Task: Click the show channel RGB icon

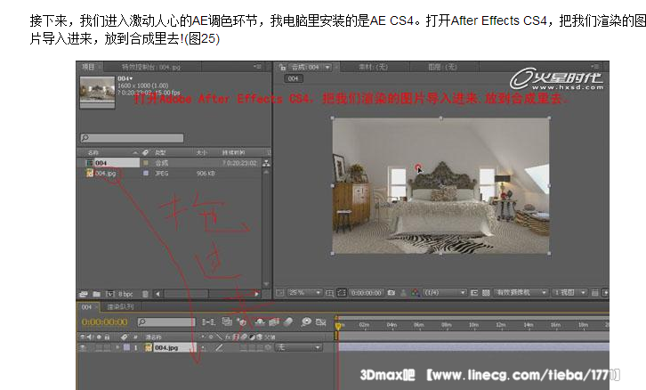Action: [416, 293]
